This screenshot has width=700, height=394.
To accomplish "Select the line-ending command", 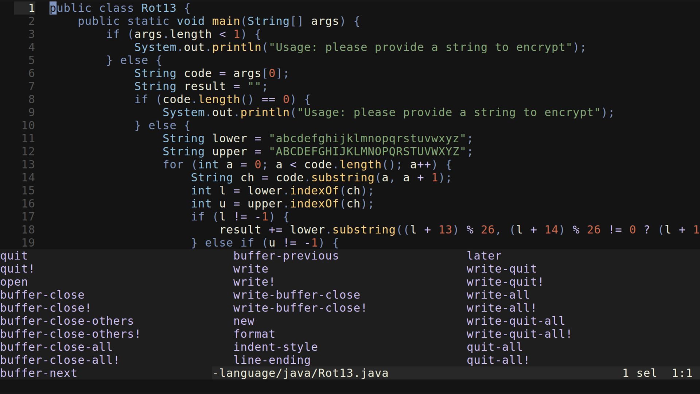I will click(x=272, y=360).
